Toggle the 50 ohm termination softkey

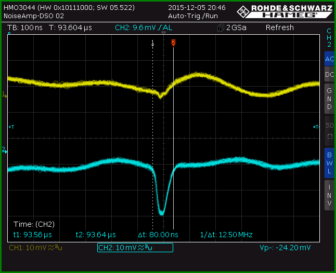point(329,131)
